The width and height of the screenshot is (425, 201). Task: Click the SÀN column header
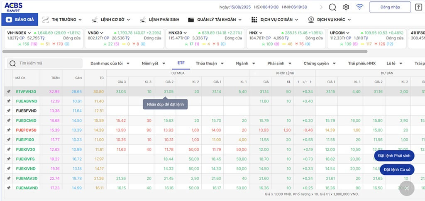pos(78,78)
